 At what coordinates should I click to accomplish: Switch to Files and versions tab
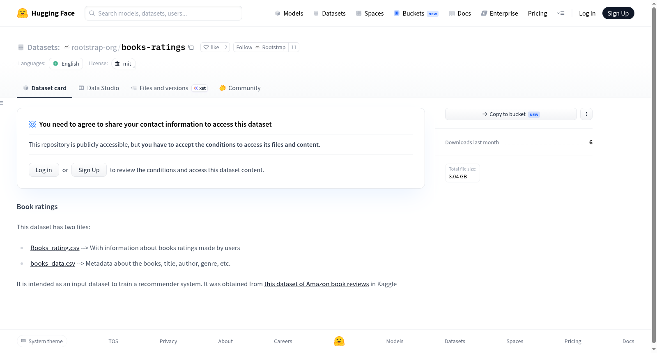click(169, 88)
